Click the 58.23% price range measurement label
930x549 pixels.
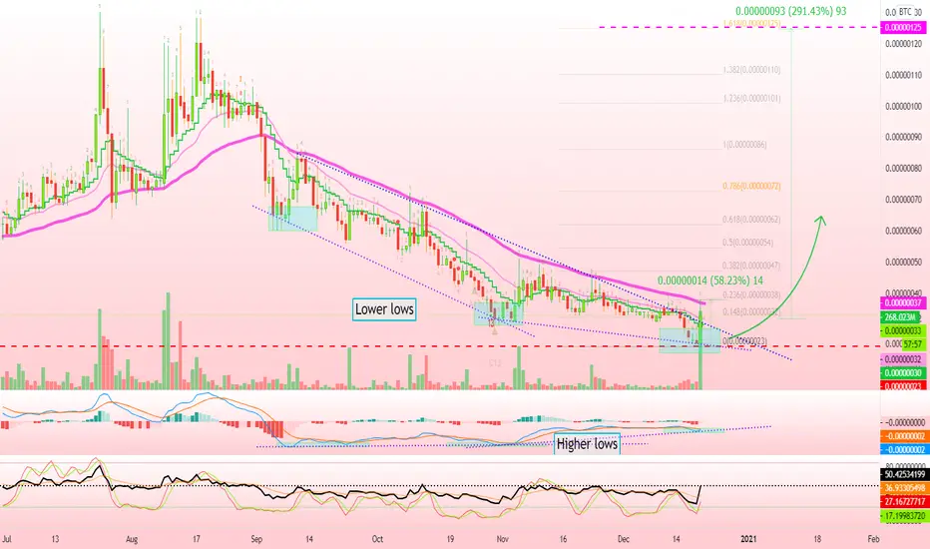[709, 280]
